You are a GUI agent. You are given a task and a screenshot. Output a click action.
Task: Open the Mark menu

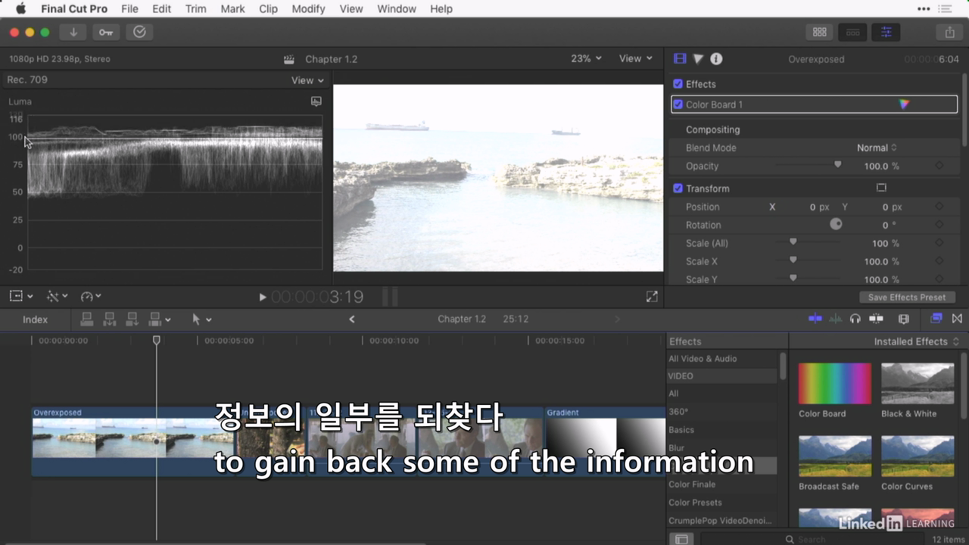click(x=232, y=9)
